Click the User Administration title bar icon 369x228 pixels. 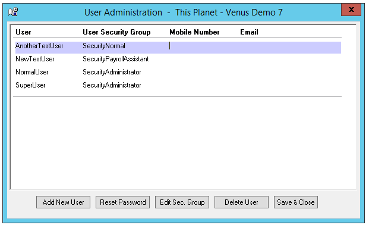coord(13,12)
